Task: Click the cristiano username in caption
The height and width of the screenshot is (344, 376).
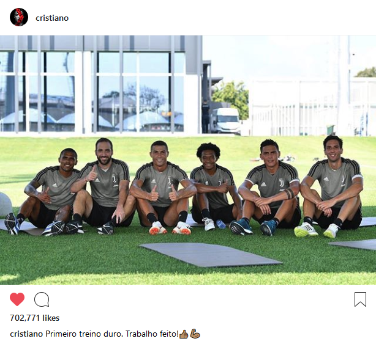Action: tap(26, 334)
